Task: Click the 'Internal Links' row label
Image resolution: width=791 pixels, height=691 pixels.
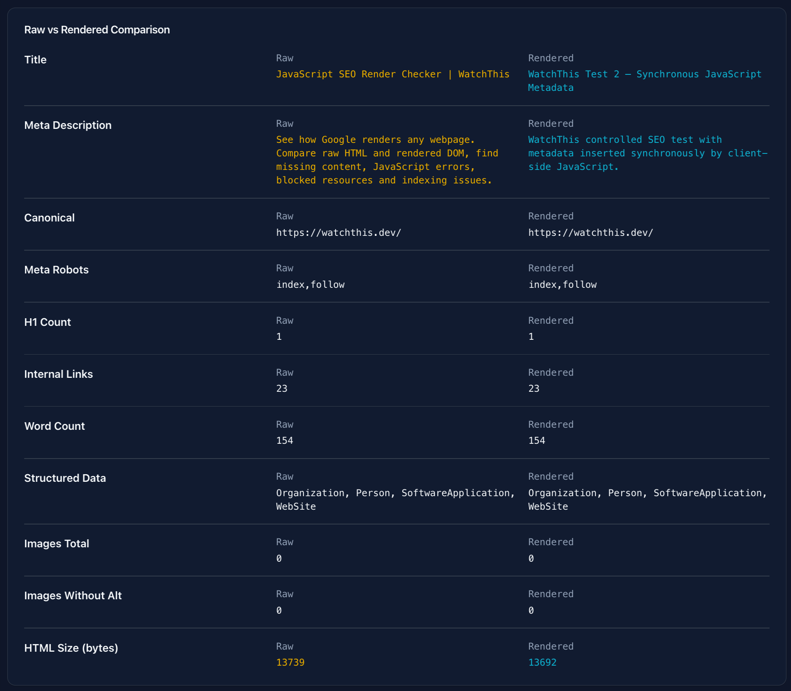Action: coord(58,374)
